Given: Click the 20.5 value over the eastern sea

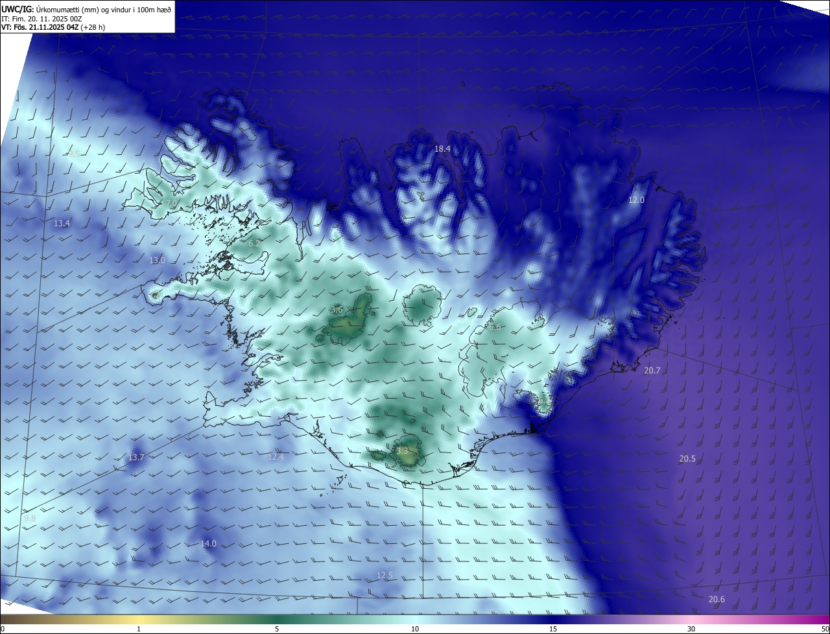Looking at the screenshot, I should (687, 459).
